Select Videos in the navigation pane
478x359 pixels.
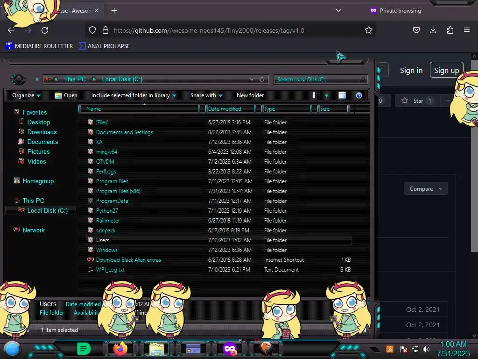tap(36, 161)
